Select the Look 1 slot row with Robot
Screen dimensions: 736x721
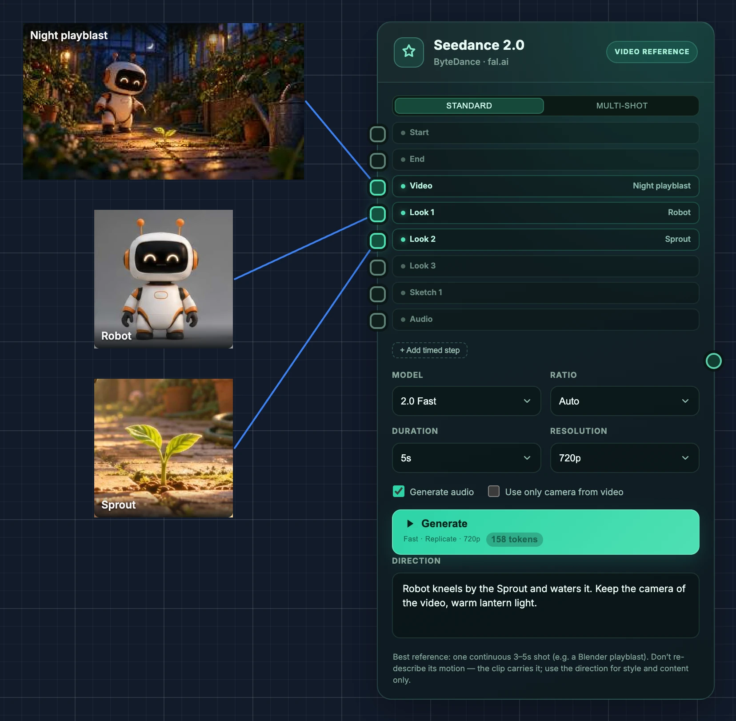point(545,213)
